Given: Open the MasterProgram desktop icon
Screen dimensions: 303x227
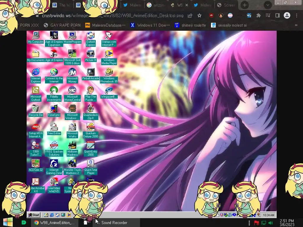Looking at the screenshot, I should point(72,37).
